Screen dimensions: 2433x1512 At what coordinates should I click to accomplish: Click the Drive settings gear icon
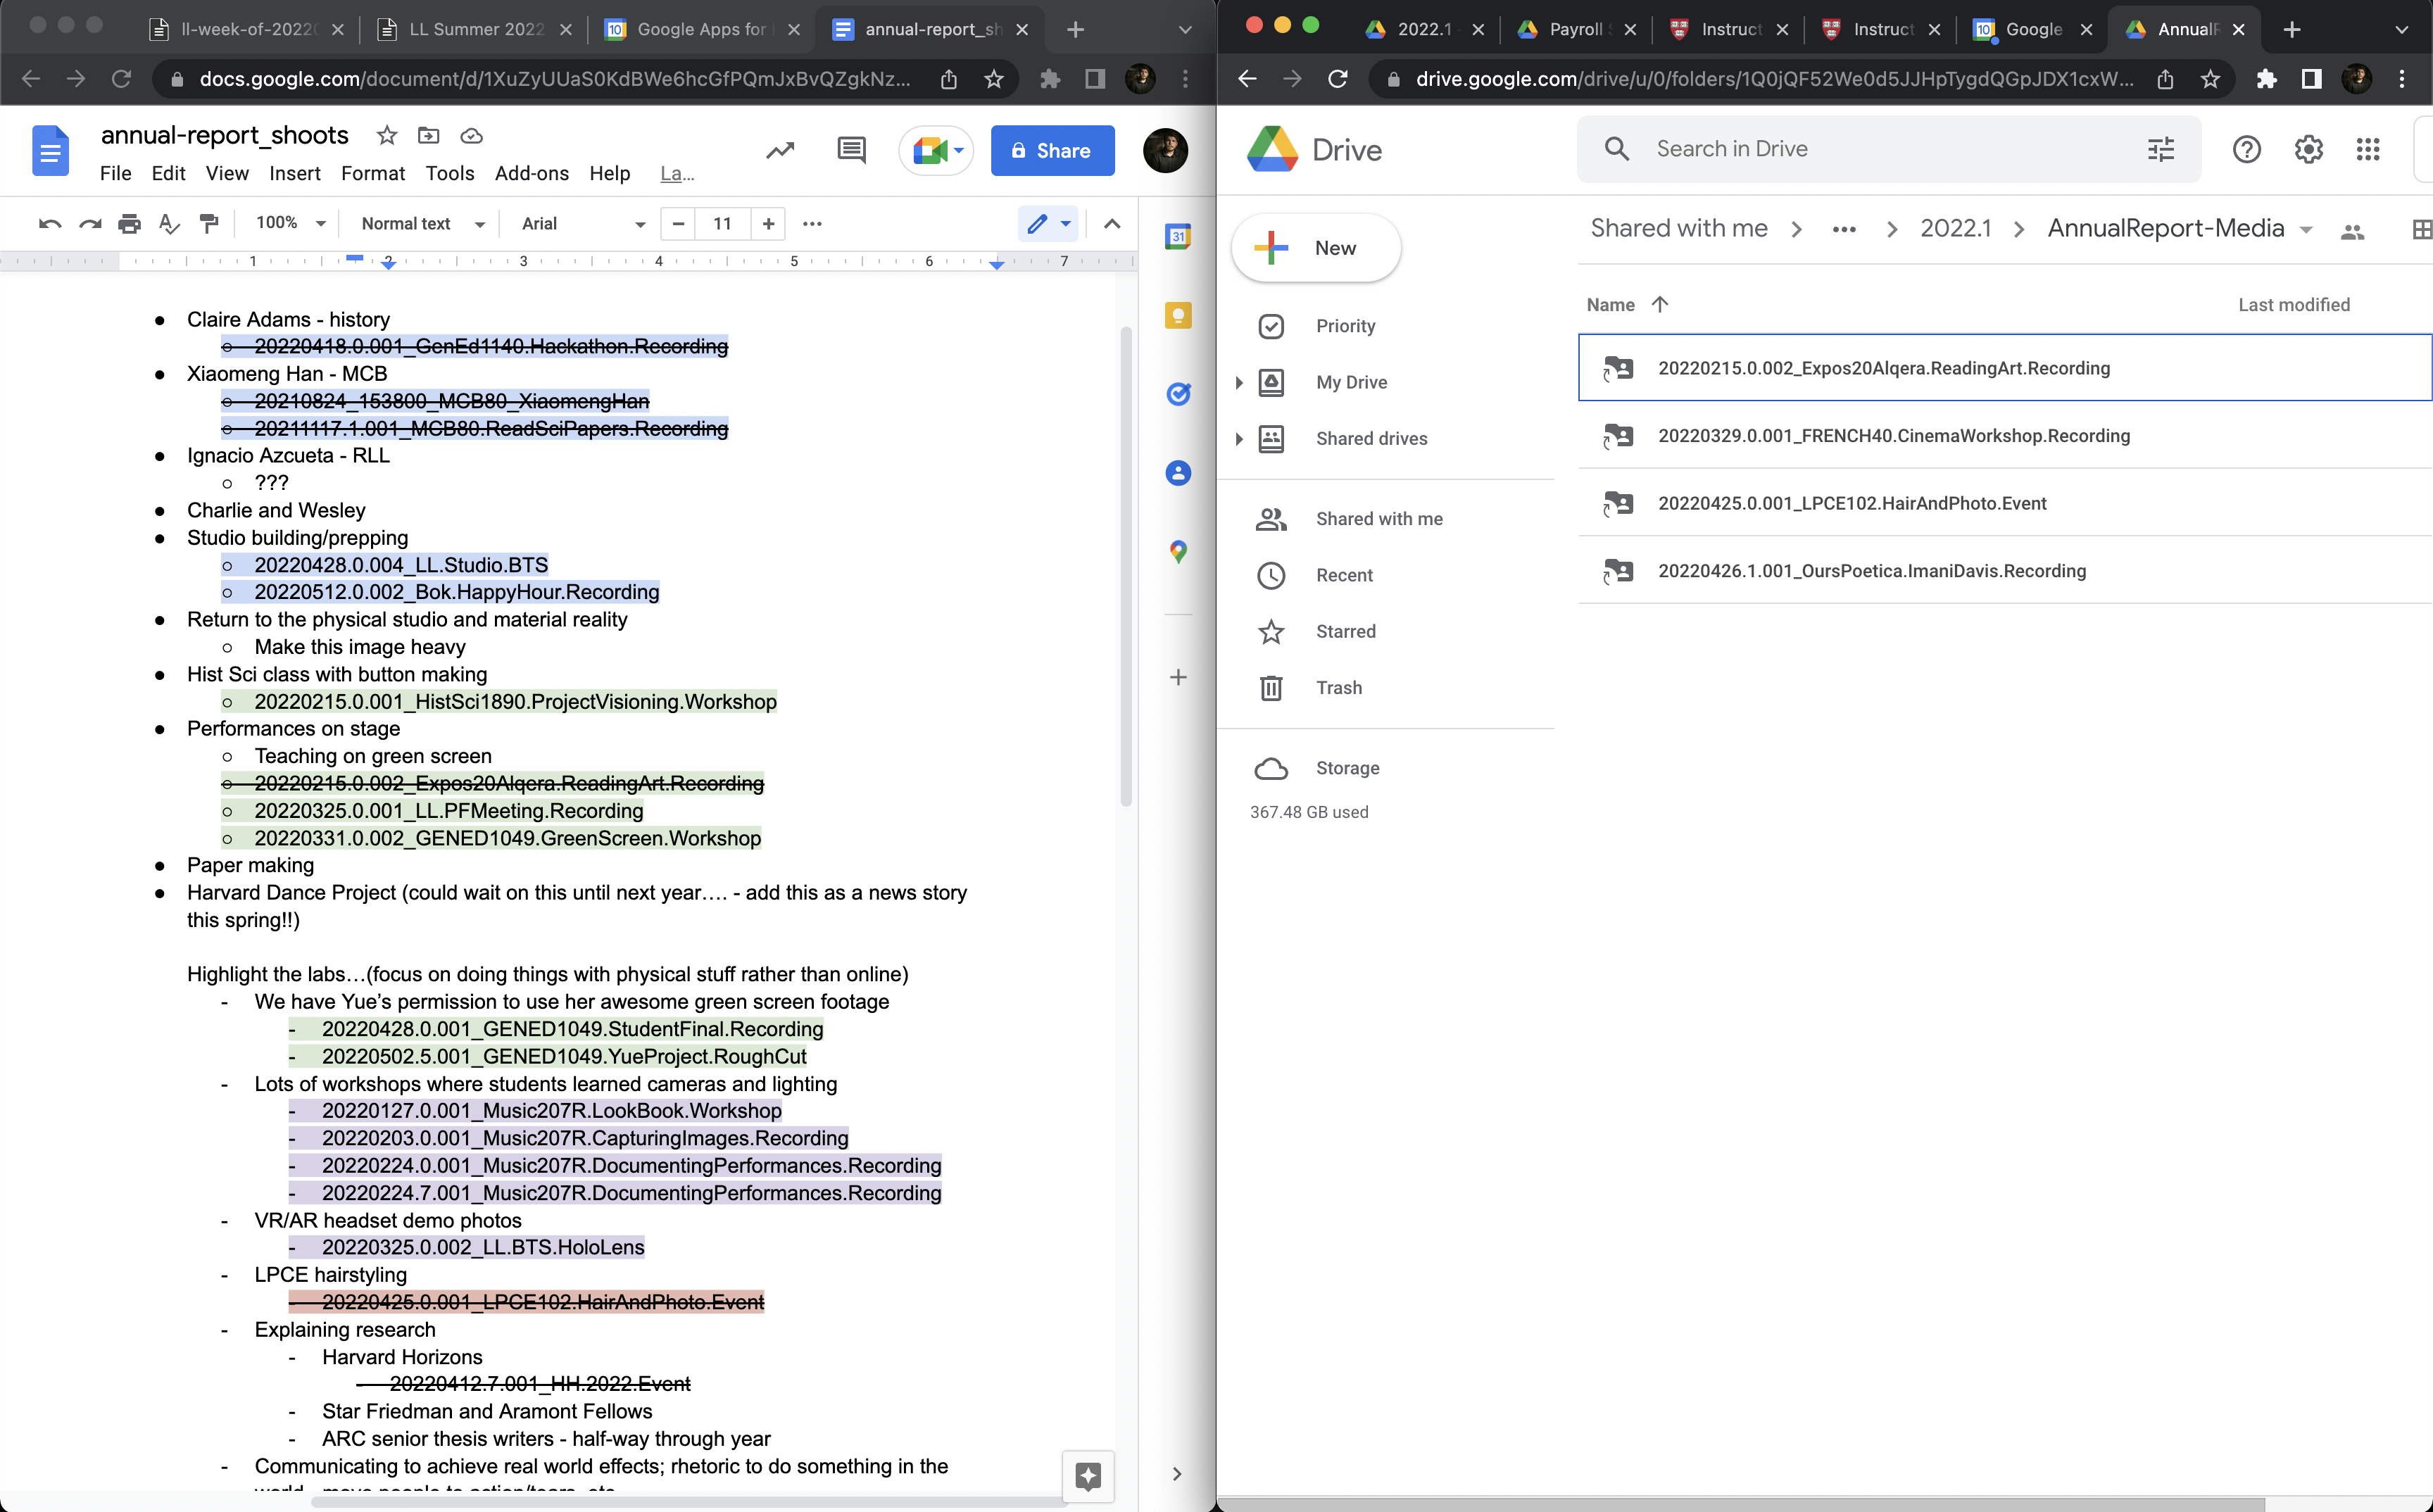(x=2307, y=150)
